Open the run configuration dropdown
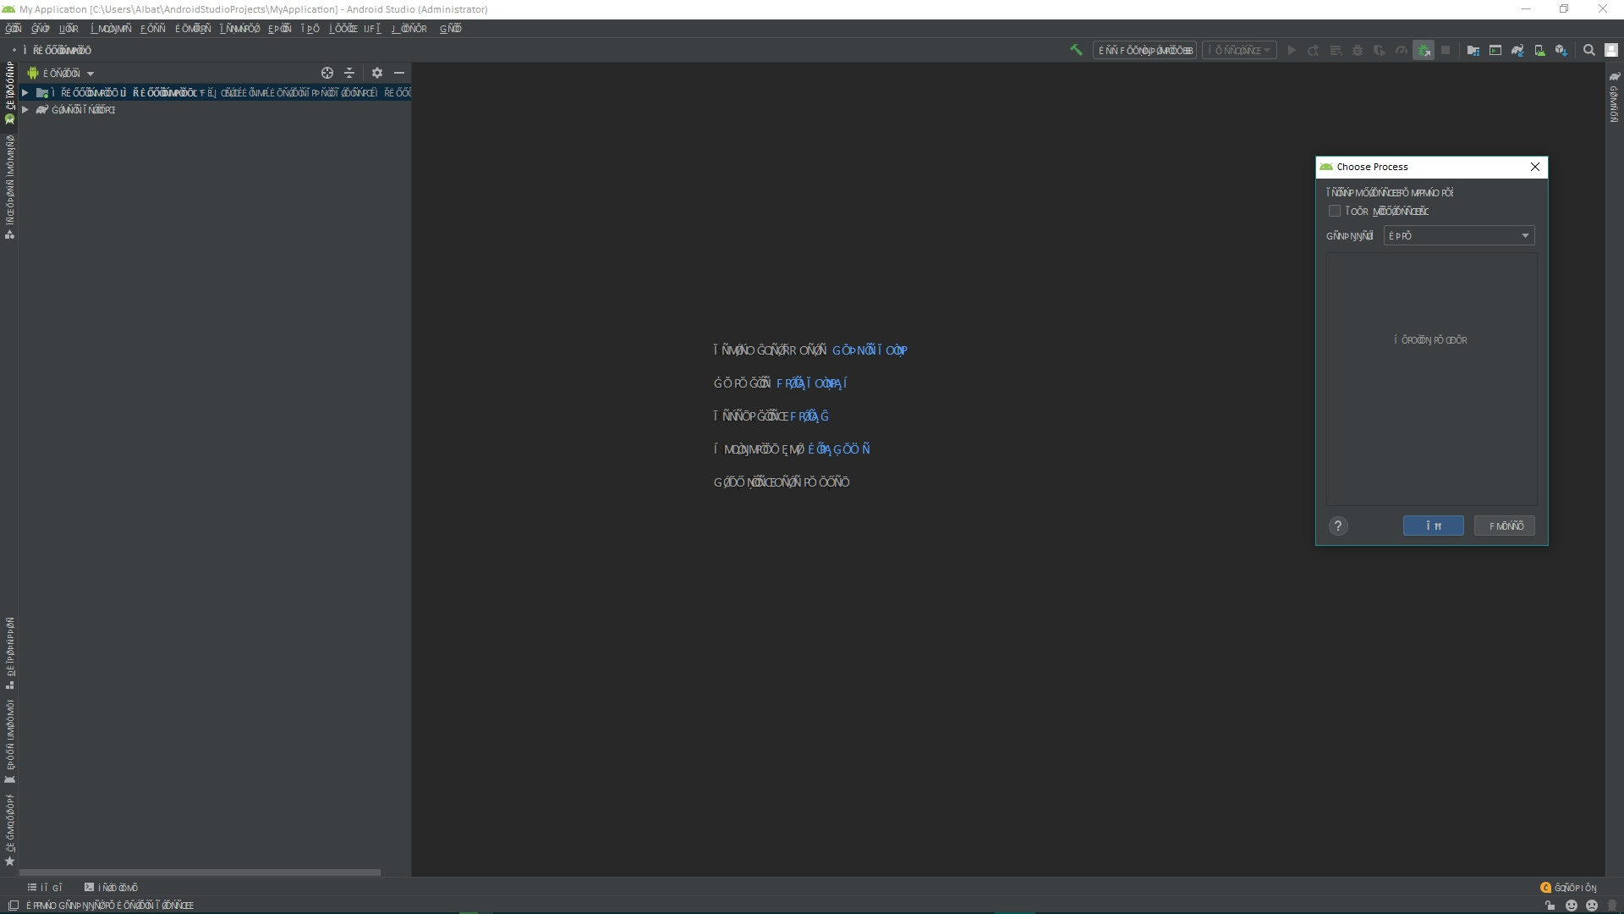The image size is (1624, 914). (x=1145, y=51)
